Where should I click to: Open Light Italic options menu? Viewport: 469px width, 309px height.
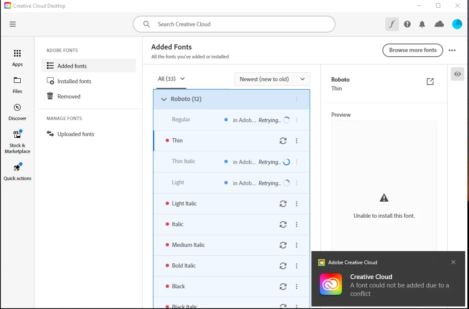point(297,204)
